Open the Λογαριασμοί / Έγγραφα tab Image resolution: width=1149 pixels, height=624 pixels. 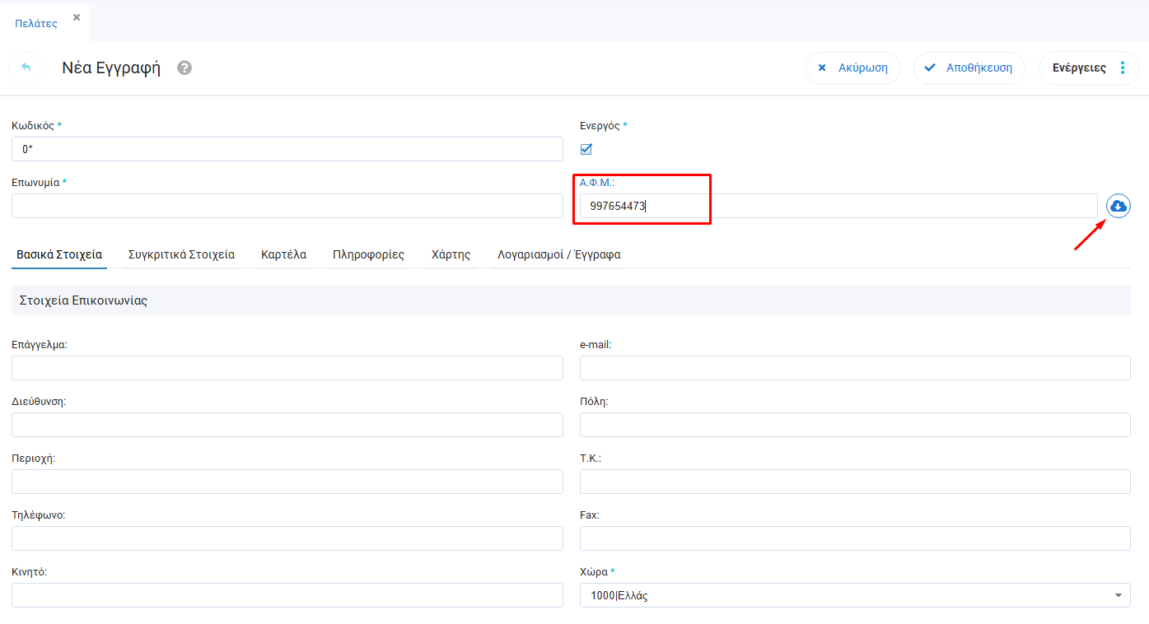click(x=558, y=254)
